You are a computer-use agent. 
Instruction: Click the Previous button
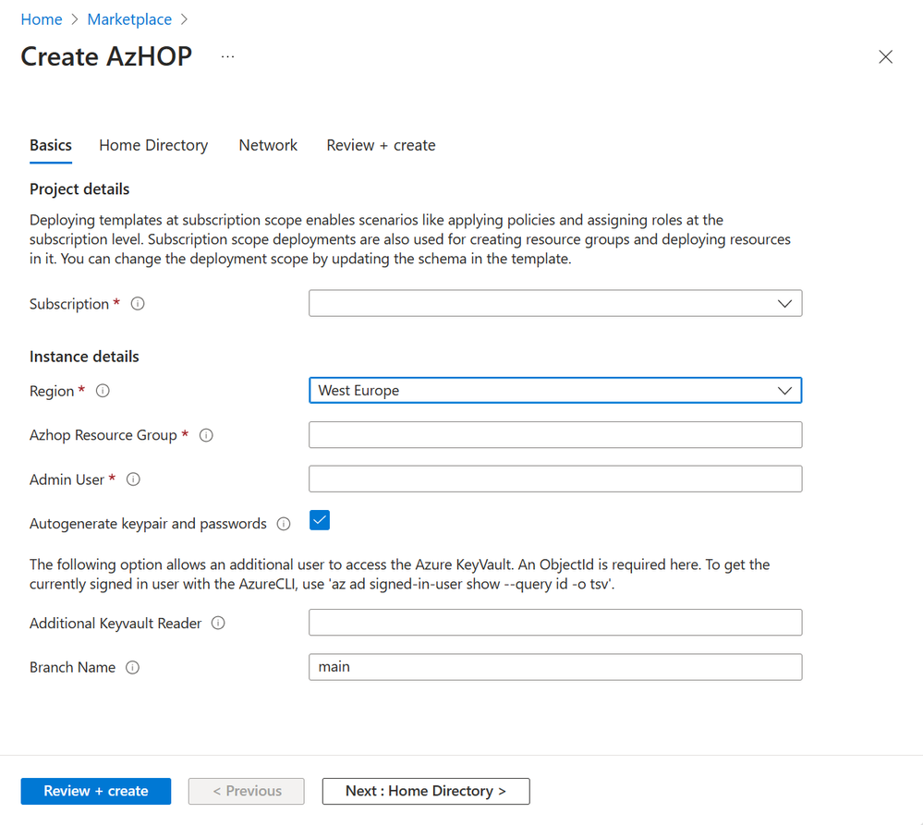pyautogui.click(x=247, y=791)
